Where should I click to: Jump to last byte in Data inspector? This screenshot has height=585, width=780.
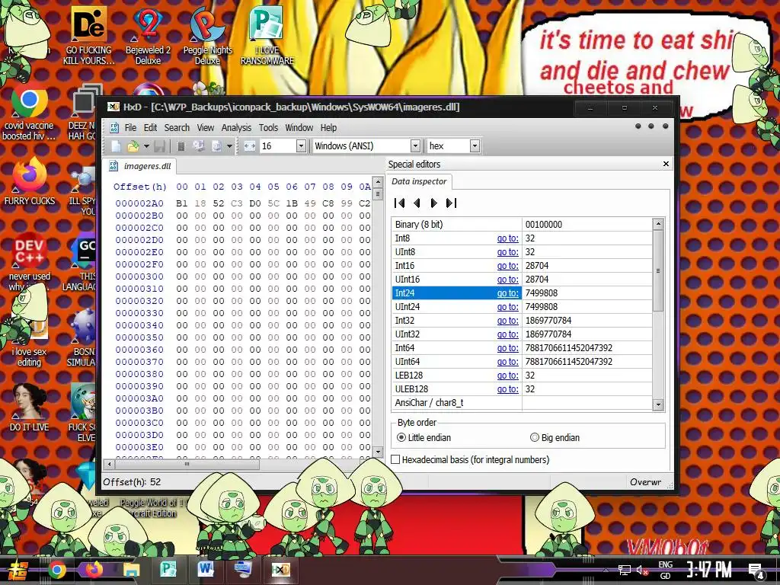click(x=451, y=203)
